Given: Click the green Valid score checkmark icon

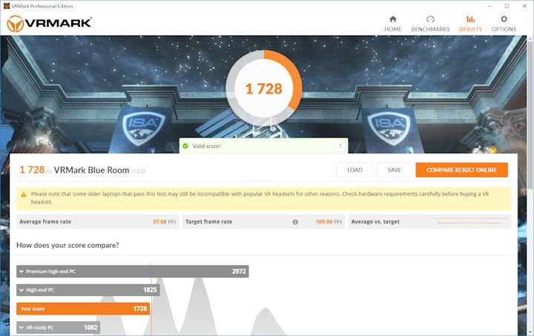Looking at the screenshot, I should click(185, 146).
